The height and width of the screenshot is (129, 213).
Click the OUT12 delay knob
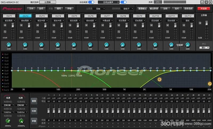[x=188, y=45]
